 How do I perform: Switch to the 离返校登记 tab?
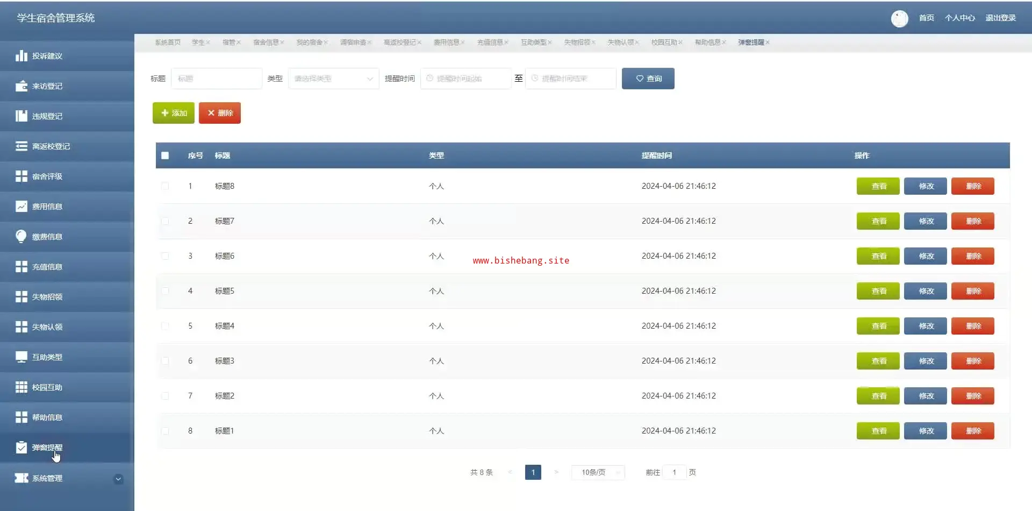[399, 42]
